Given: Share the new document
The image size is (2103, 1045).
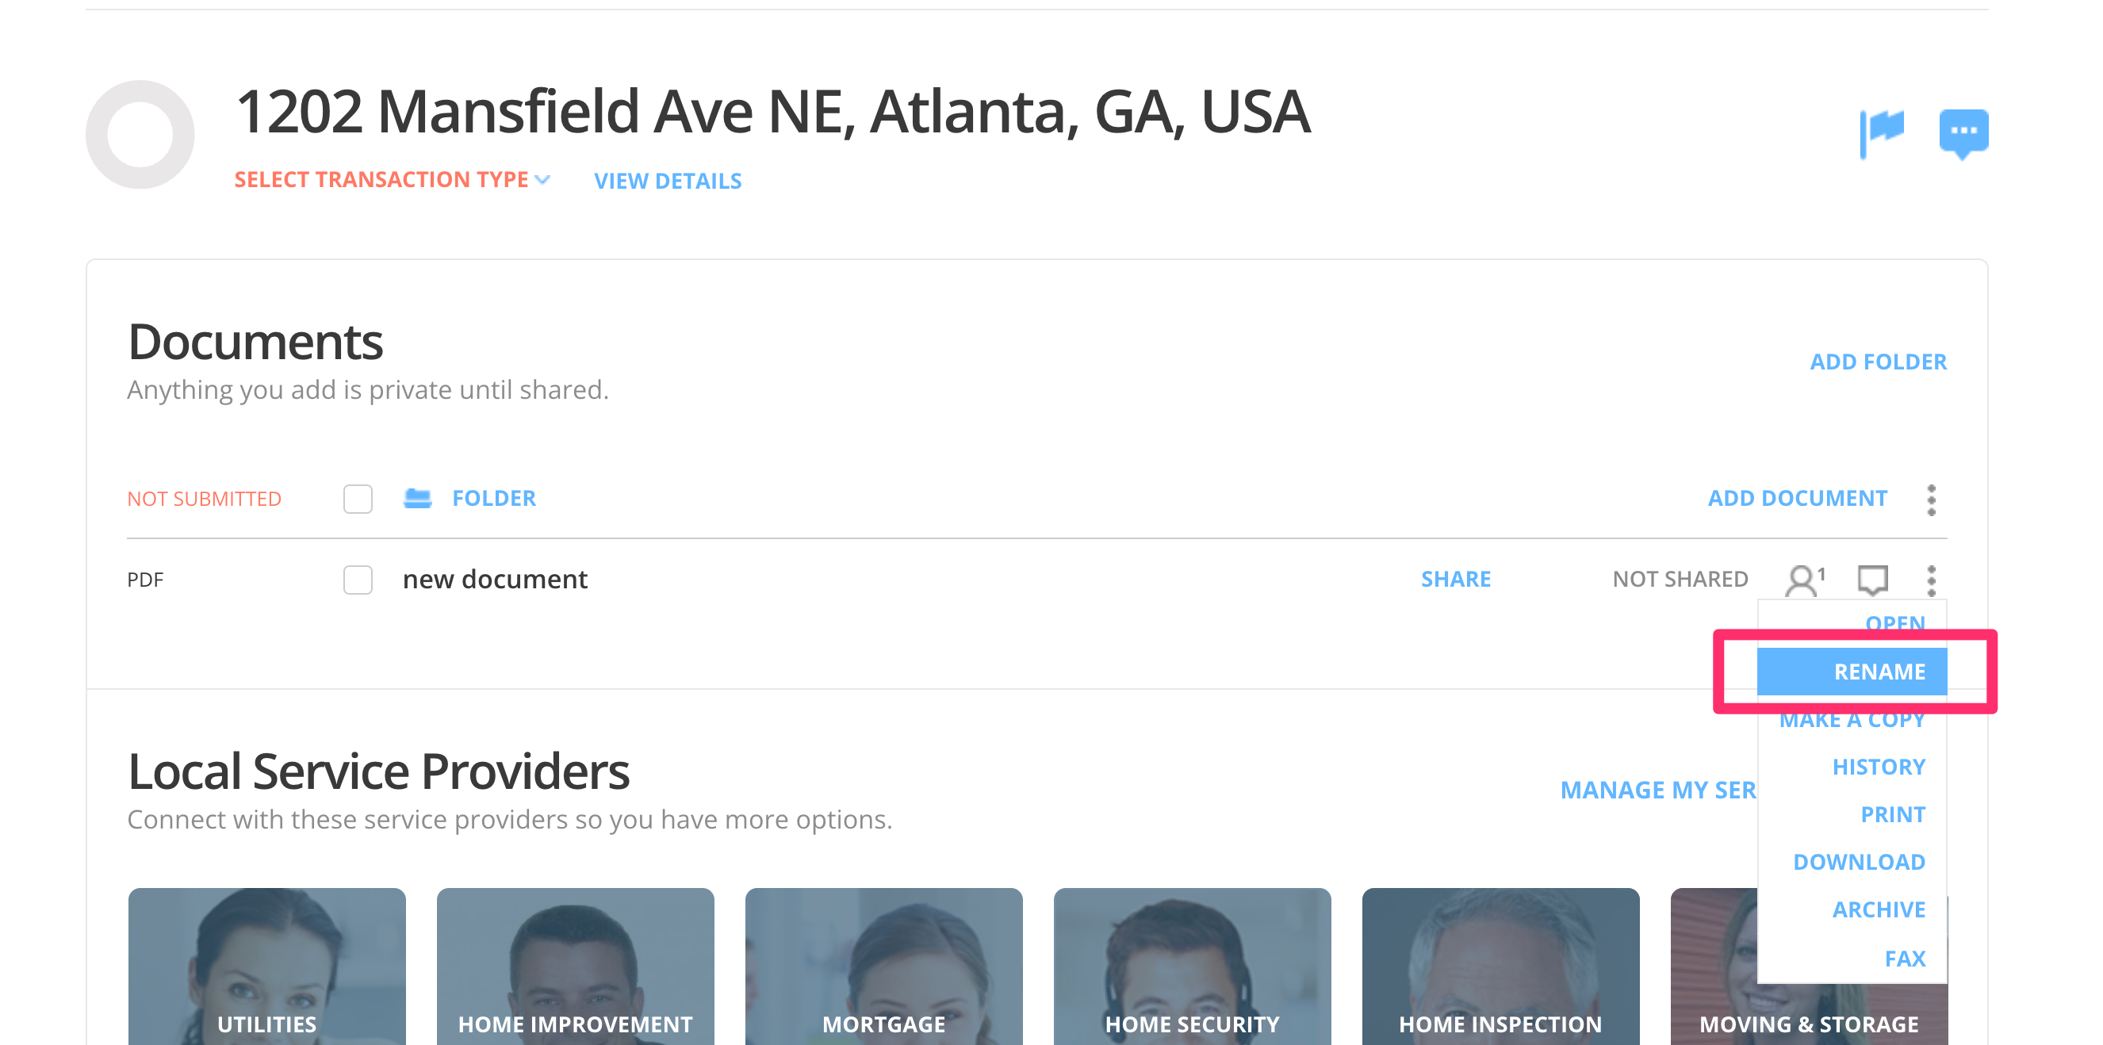Looking at the screenshot, I should 1456,579.
